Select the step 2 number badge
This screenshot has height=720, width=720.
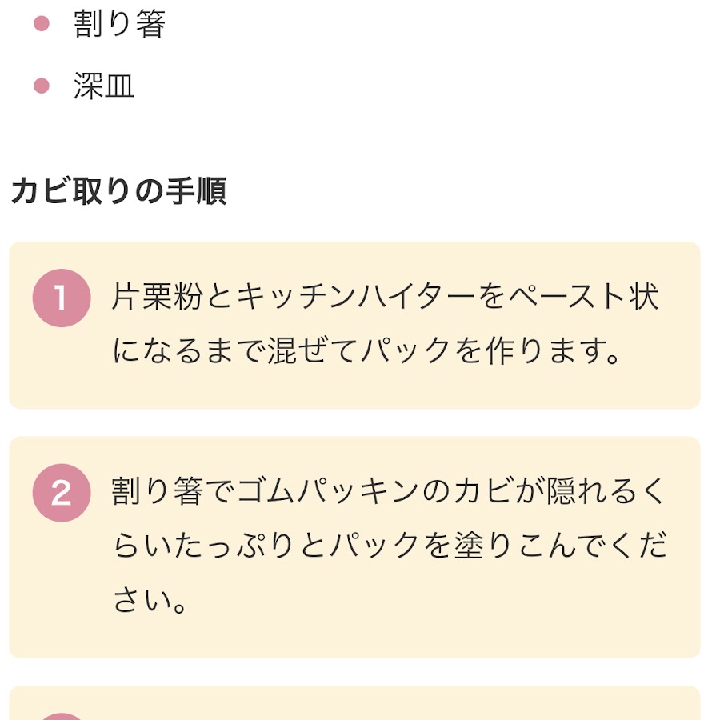tap(62, 493)
